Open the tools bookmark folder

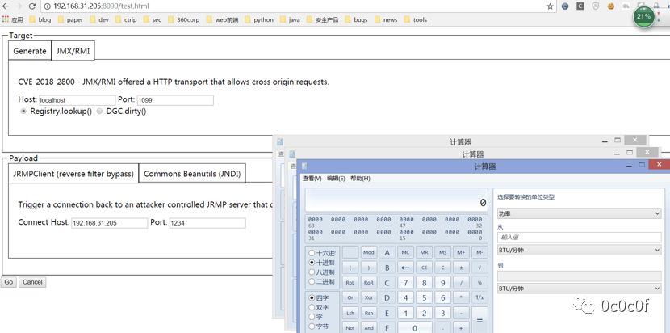click(x=415, y=19)
